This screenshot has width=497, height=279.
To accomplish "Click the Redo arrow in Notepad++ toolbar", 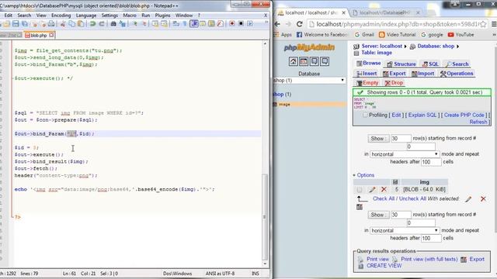I will [x=102, y=24].
